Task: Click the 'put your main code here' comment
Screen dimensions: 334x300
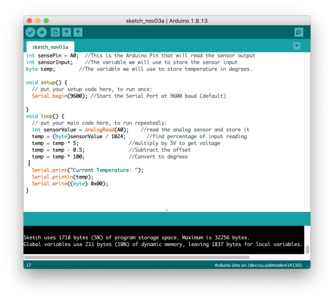Action: (x=100, y=123)
